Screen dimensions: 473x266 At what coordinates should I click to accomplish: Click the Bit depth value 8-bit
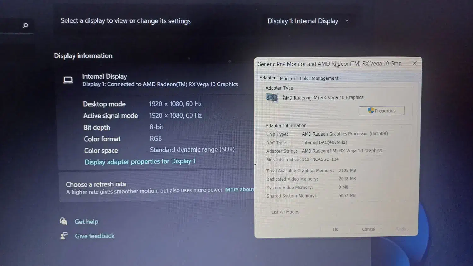[156, 127]
